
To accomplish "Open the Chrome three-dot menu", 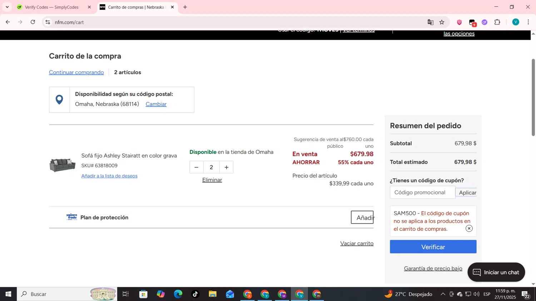I will [x=528, y=22].
